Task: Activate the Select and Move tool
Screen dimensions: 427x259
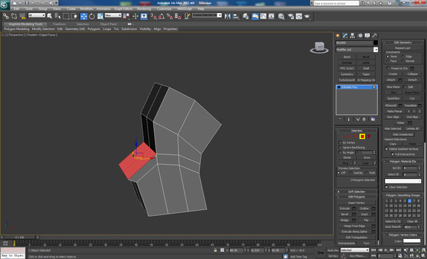Action: 83,16
